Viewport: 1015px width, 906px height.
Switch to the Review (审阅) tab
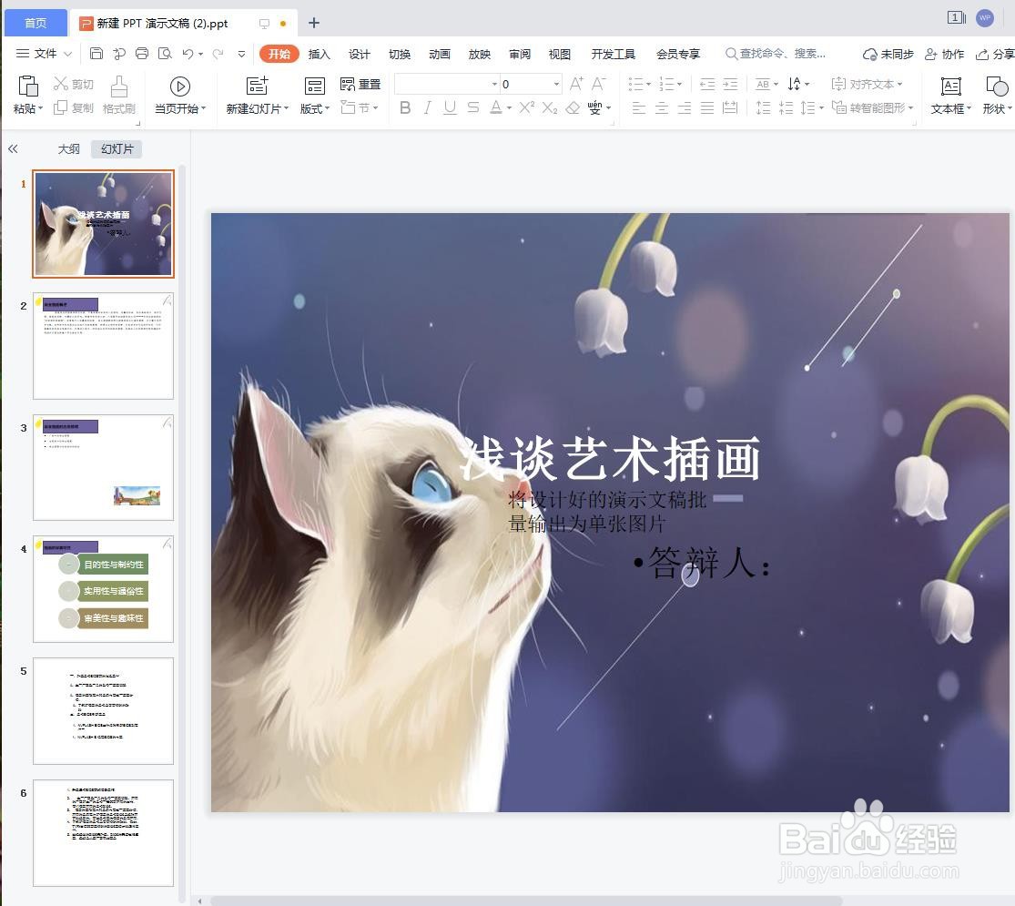(x=520, y=54)
